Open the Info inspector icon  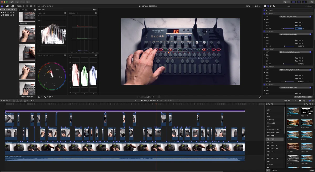click(274, 6)
